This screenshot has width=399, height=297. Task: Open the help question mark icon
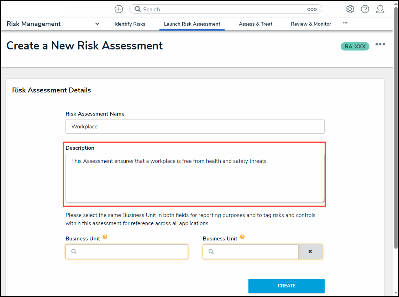[x=365, y=9]
